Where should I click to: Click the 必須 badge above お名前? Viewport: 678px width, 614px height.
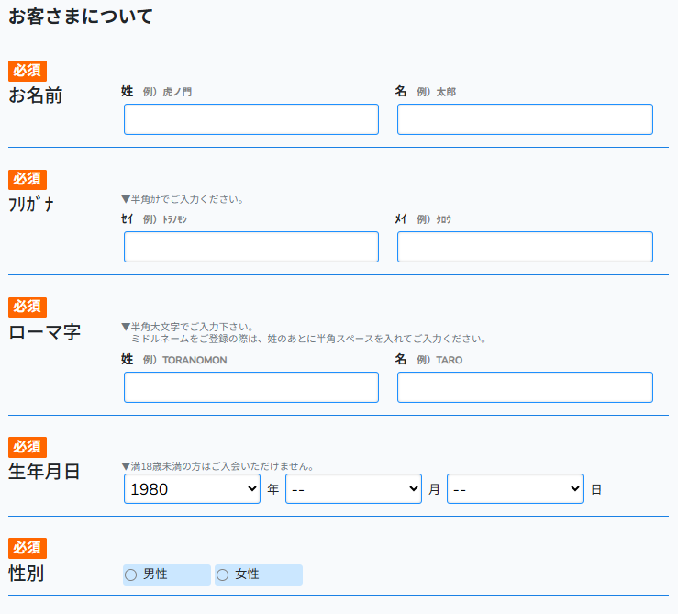click(x=27, y=71)
